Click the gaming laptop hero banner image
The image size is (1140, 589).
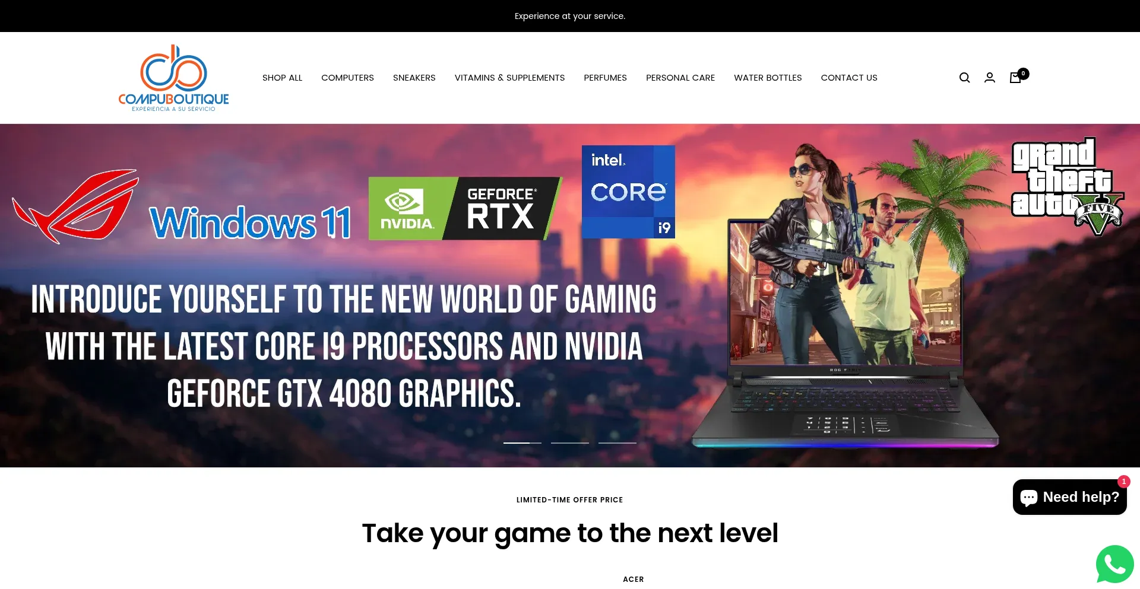570,295
